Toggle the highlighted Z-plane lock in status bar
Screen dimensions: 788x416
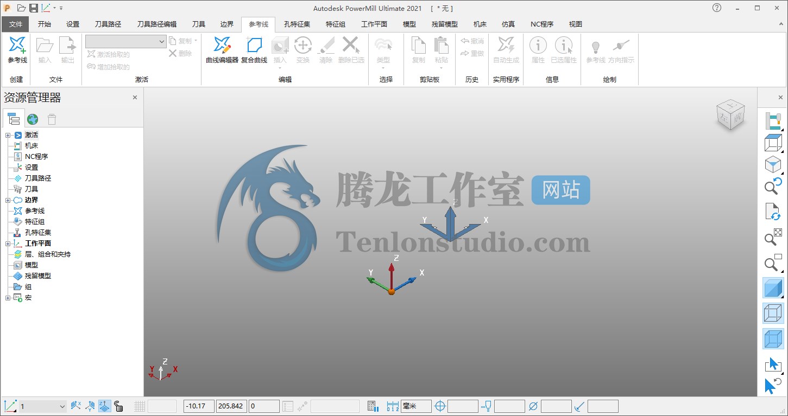105,406
